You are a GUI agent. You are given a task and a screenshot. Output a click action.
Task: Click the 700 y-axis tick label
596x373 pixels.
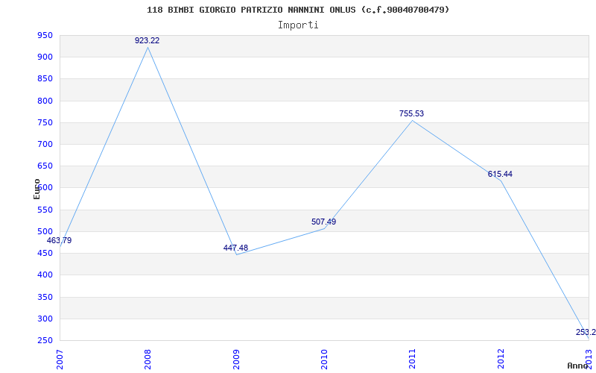45,144
